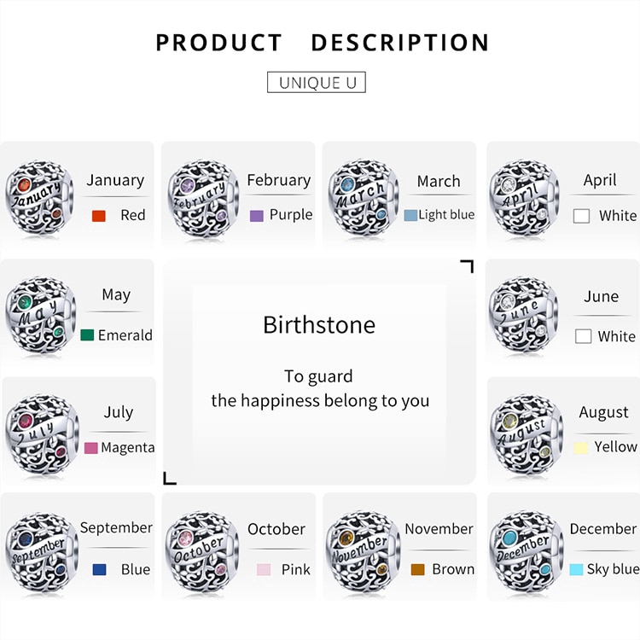Select the white swatch under April

582,217
